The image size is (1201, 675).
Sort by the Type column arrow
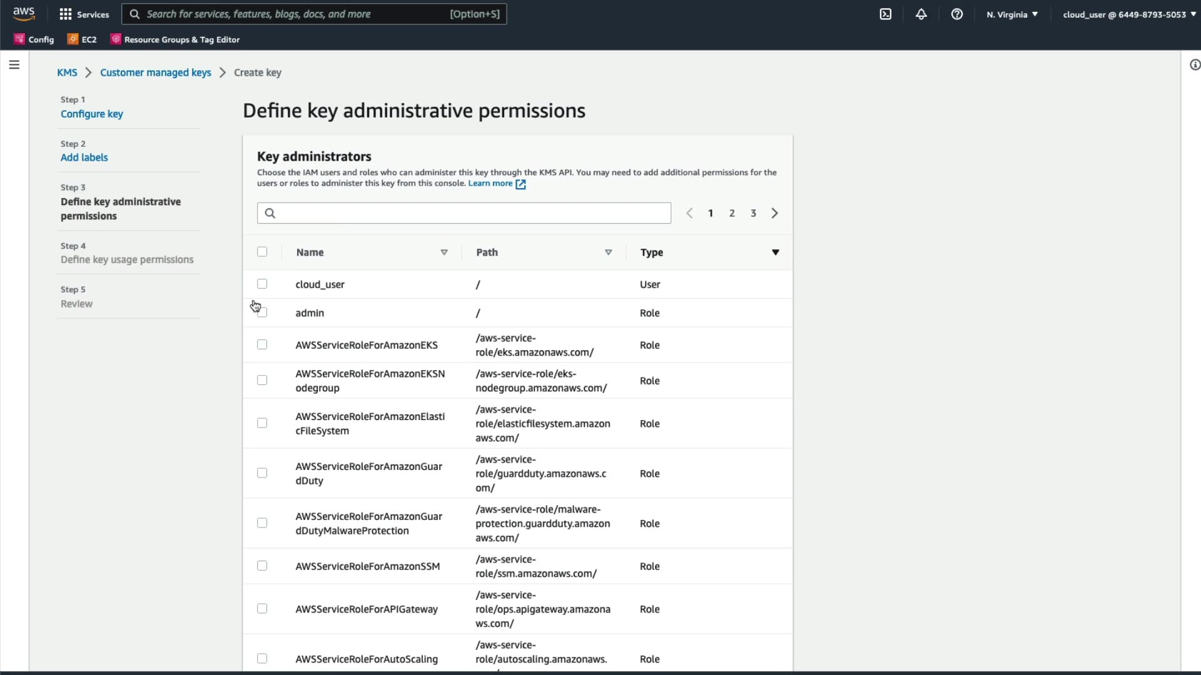(776, 252)
